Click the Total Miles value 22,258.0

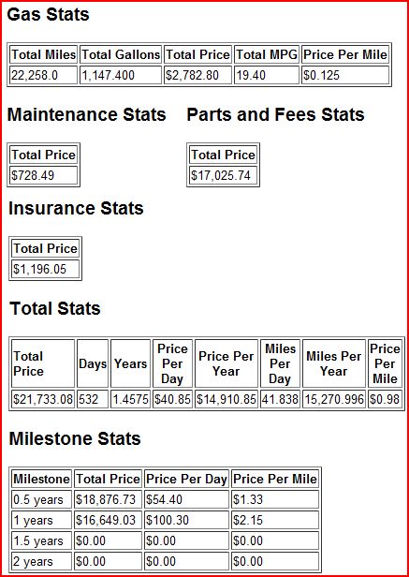click(43, 76)
